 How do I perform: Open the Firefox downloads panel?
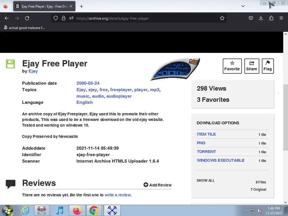[x=261, y=18]
